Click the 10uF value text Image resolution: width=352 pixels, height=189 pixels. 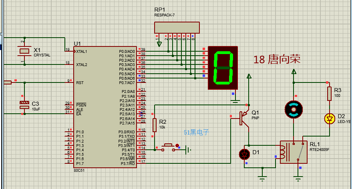coord(36,109)
